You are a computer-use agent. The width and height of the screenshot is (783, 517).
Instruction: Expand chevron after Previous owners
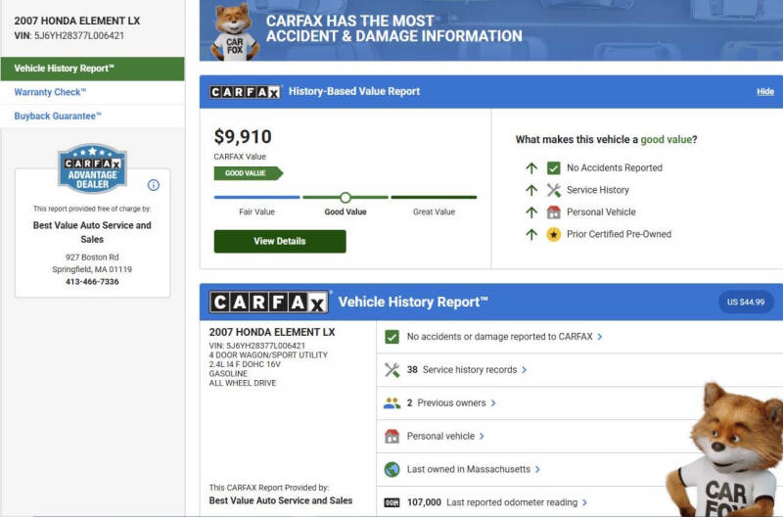coord(493,403)
